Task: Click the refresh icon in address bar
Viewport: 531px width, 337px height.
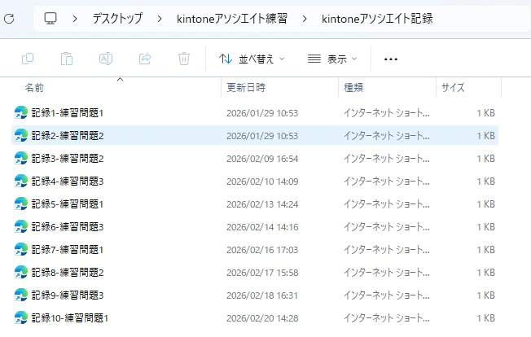Action: [9, 19]
